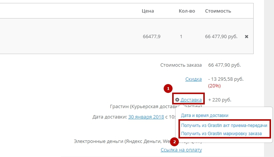Click the discount amount - 13 295,58 руб.
Image resolution: width=274 pixels, height=157 pixels.
click(226, 79)
